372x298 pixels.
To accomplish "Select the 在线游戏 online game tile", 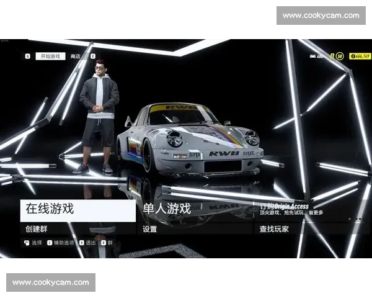I will pos(77,209).
